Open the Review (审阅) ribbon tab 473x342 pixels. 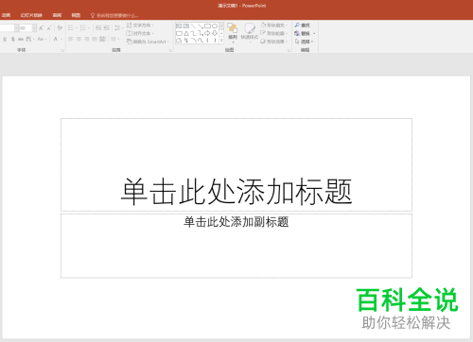pyautogui.click(x=57, y=15)
